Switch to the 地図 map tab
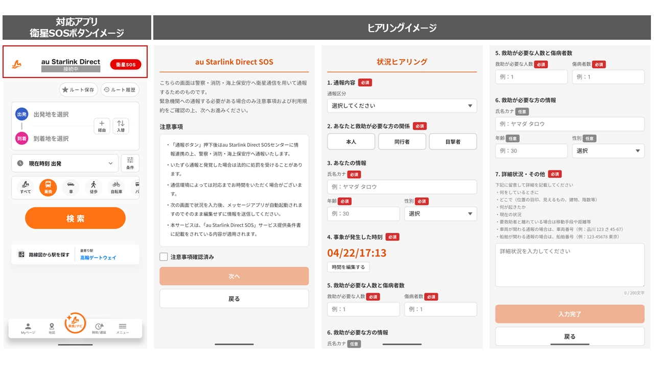The height and width of the screenshot is (367, 654). (x=52, y=328)
